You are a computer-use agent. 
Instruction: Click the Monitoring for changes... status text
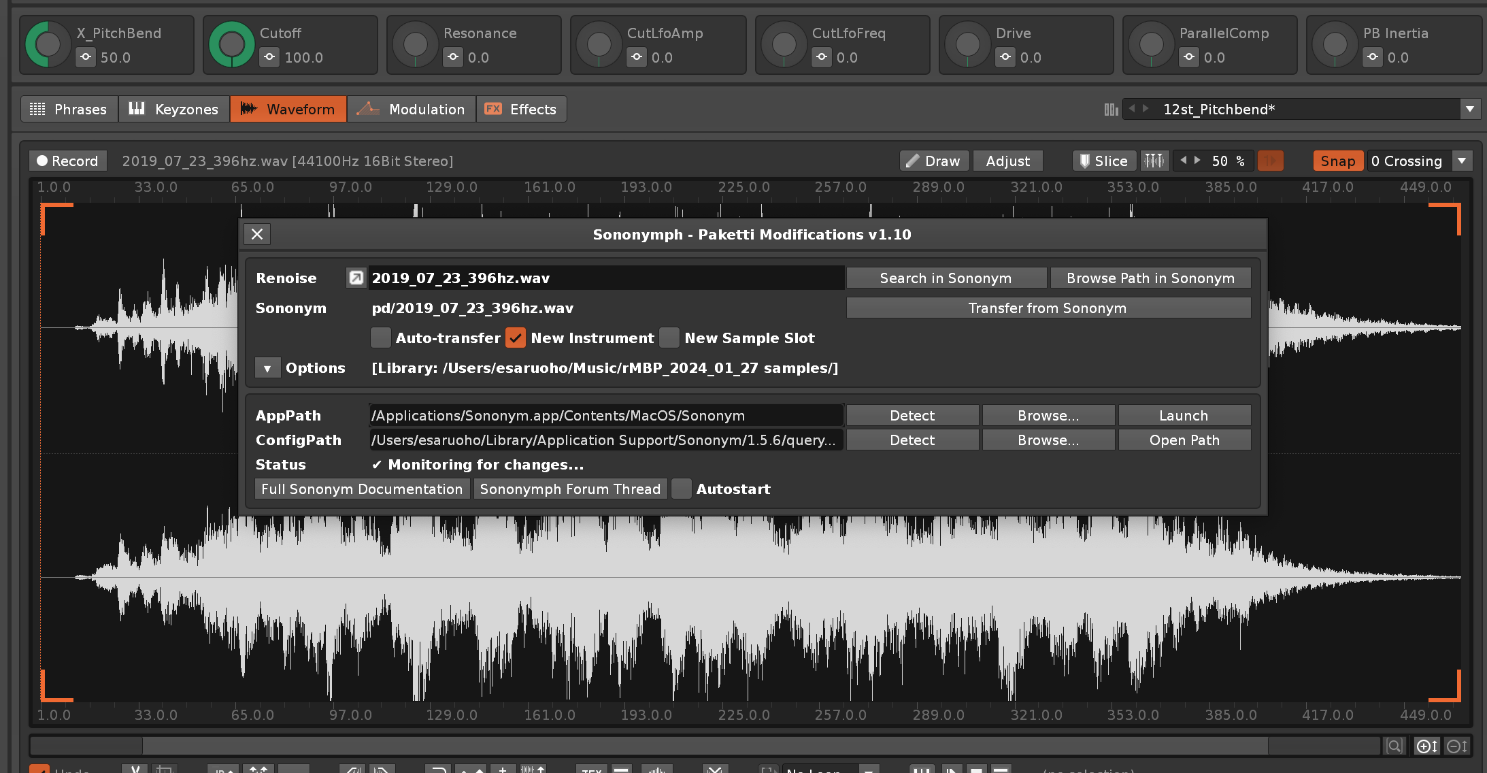[x=486, y=464]
